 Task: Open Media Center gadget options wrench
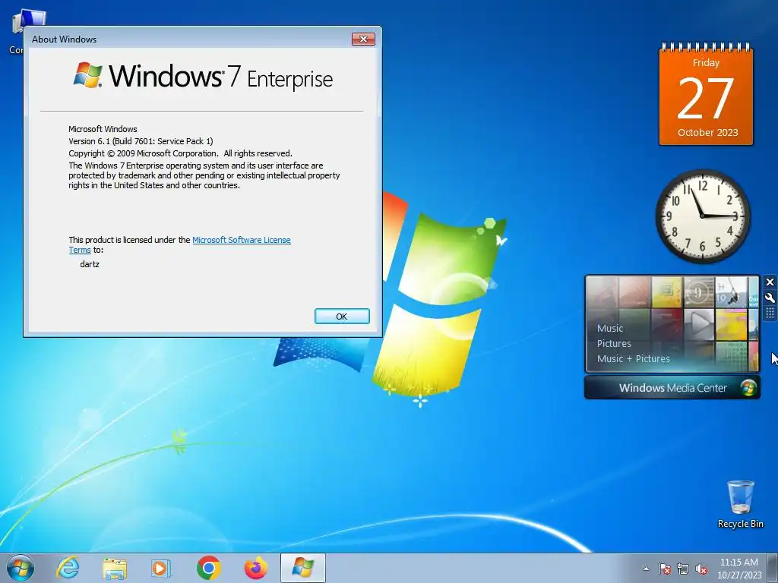[770, 298]
